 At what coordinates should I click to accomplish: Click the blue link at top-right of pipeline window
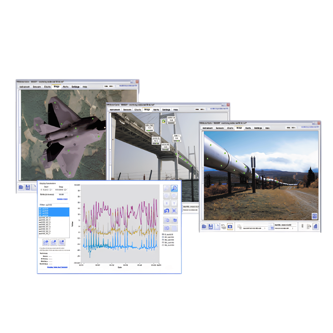point(310,127)
